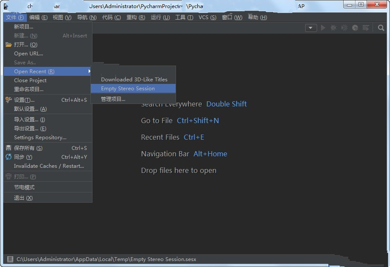Open the 视图 (V) menu
Screen dimensions: 390x267
pyautogui.click(x=62, y=17)
